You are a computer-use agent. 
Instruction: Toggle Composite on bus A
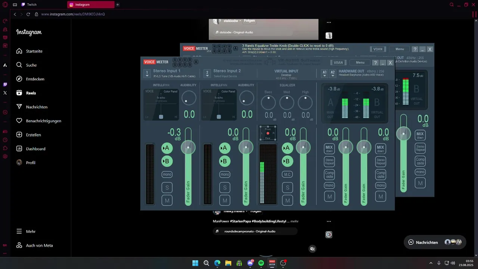point(329,174)
